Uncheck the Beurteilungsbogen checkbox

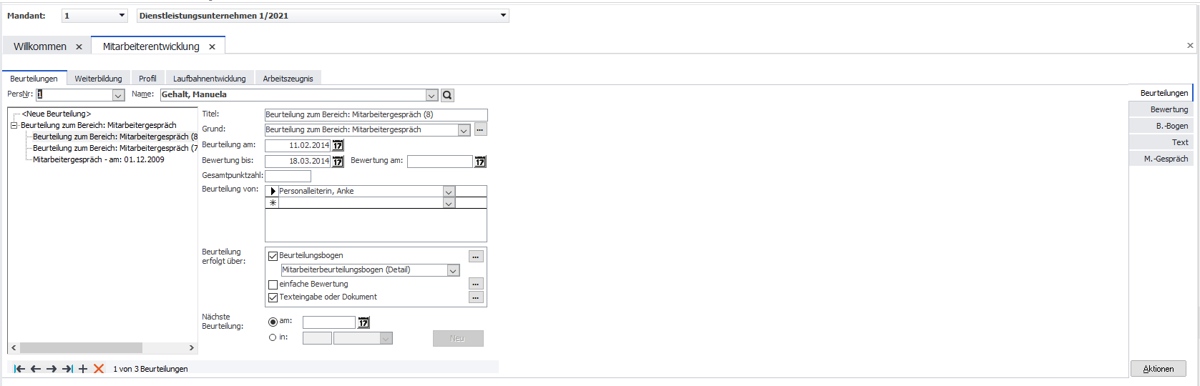273,256
